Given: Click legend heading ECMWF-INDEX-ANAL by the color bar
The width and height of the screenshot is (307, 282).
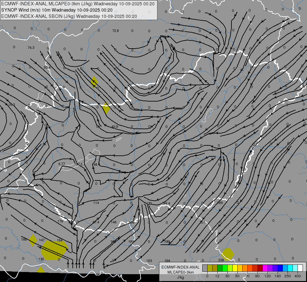Looking at the screenshot, I should 180,267.
